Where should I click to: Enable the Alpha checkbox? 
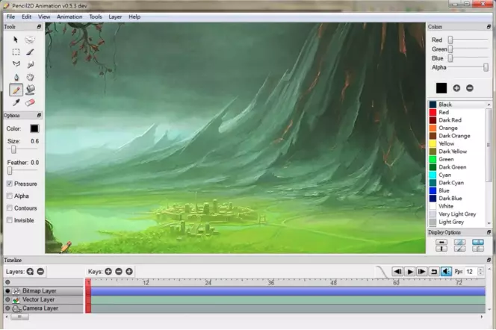[10, 196]
